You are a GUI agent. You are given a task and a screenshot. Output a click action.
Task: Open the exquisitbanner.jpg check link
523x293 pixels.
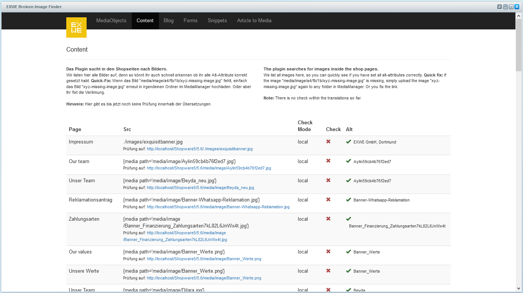pos(200,149)
